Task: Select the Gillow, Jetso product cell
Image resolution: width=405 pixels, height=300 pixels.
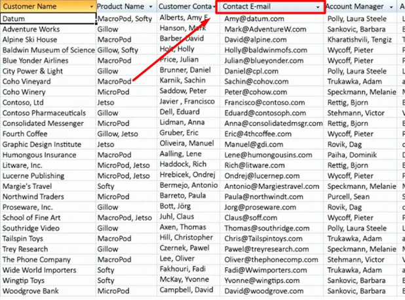Action: point(126,134)
